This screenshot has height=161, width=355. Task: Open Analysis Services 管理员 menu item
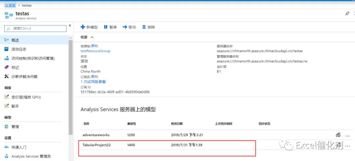(x=31, y=156)
